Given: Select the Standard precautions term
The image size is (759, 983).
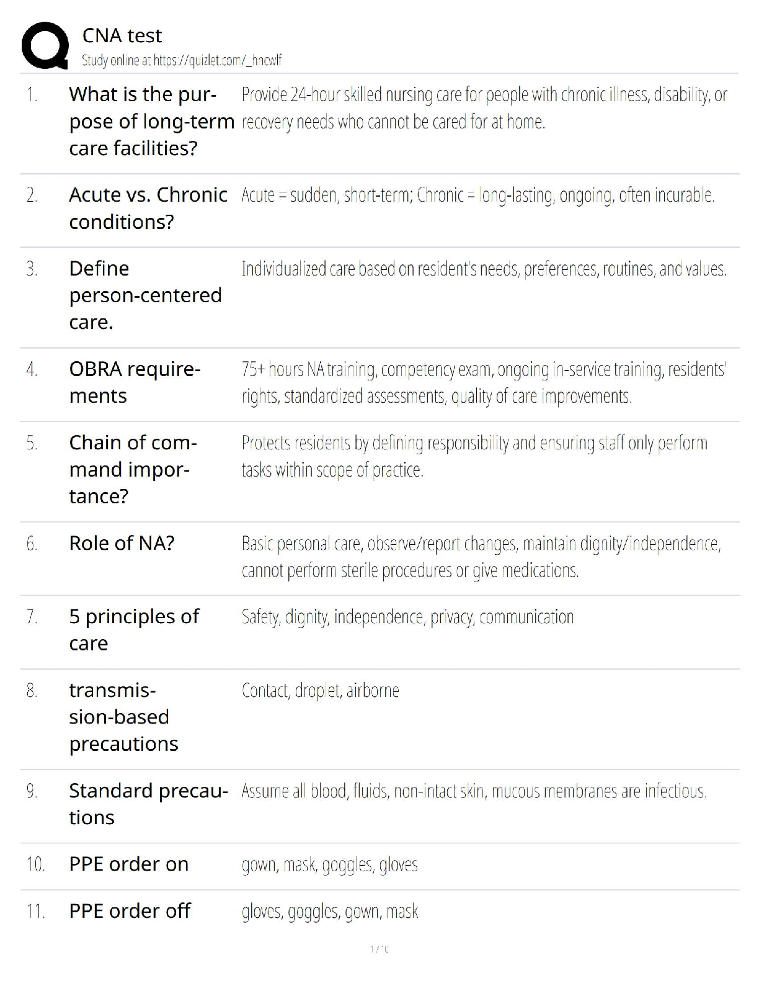Looking at the screenshot, I should tap(148, 804).
